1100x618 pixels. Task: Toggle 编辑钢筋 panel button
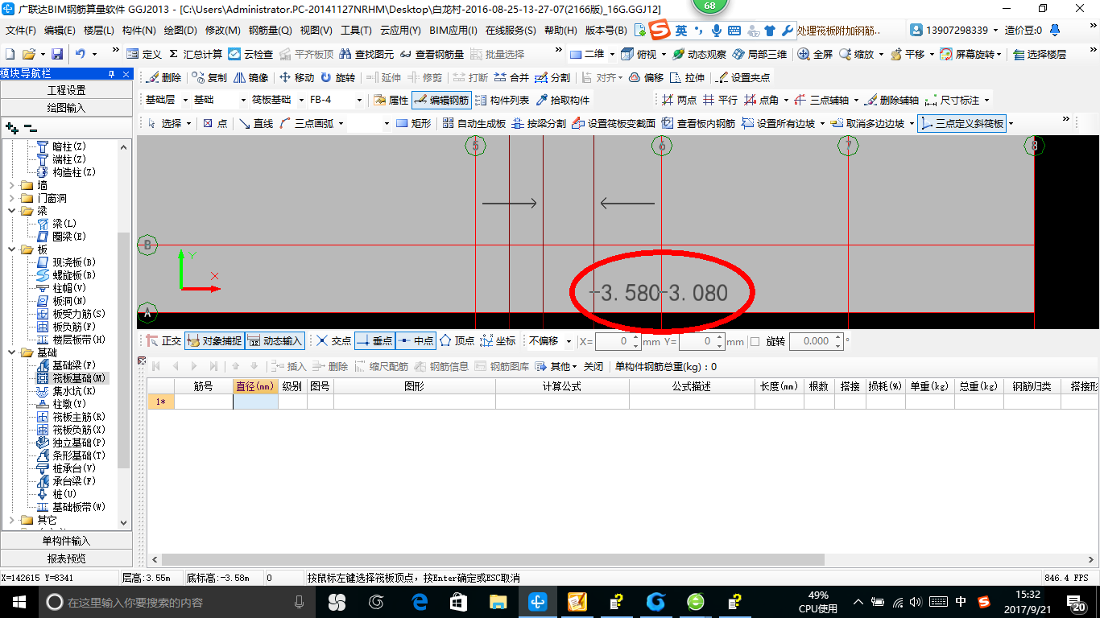click(x=441, y=101)
